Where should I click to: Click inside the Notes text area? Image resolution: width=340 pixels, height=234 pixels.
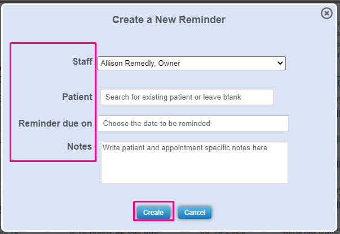point(195,163)
